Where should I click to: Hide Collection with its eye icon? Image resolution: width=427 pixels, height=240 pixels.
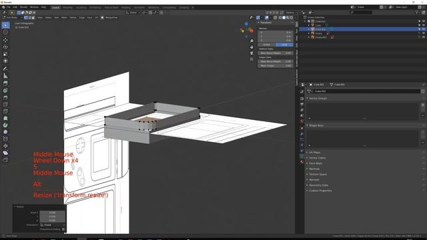click(x=424, y=21)
